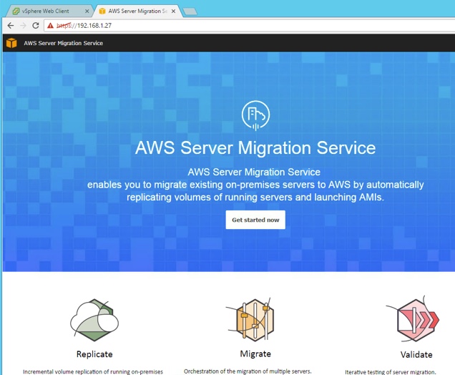Click the vSphere Web Client tab favicon
The width and height of the screenshot is (455, 375).
click(x=16, y=11)
